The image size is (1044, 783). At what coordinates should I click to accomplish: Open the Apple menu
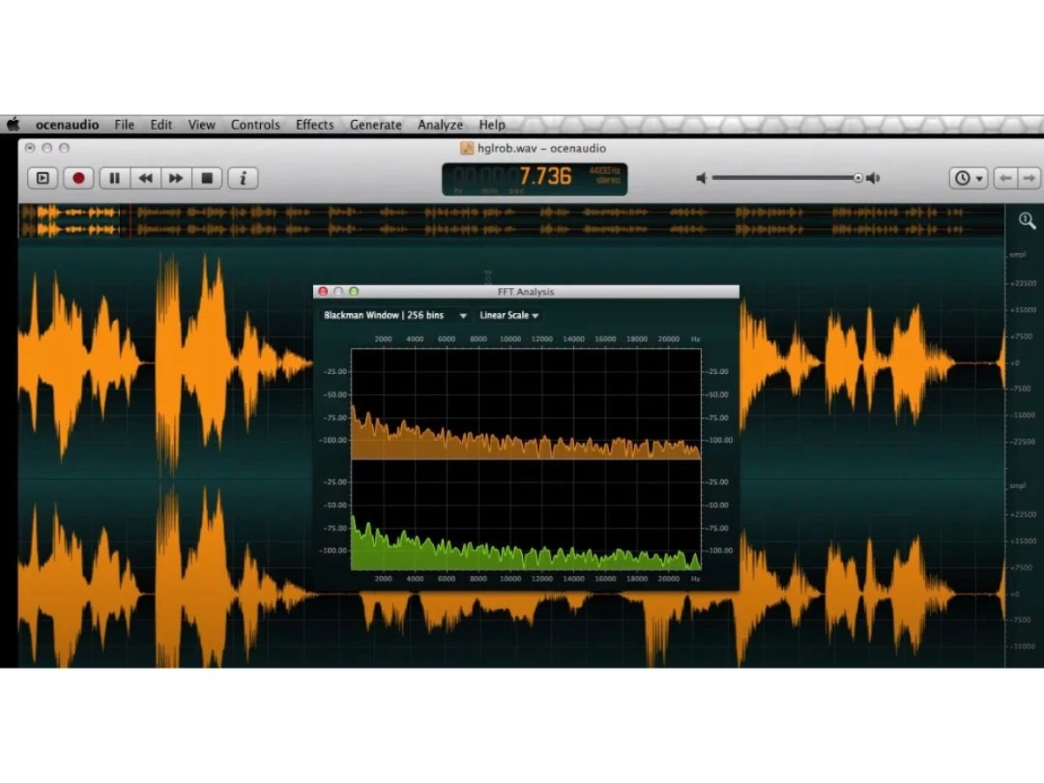point(13,124)
